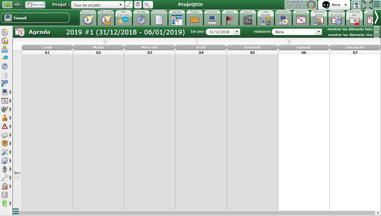
Task: Toggle the hamburger menu at bottom left
Action: tap(16, 211)
